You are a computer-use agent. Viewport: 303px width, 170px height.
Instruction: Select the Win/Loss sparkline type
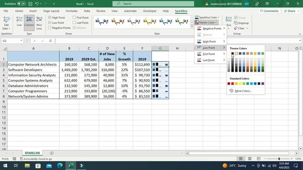(x=39, y=23)
